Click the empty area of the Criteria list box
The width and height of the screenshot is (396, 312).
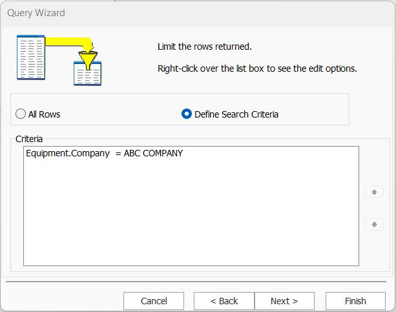tap(191, 213)
